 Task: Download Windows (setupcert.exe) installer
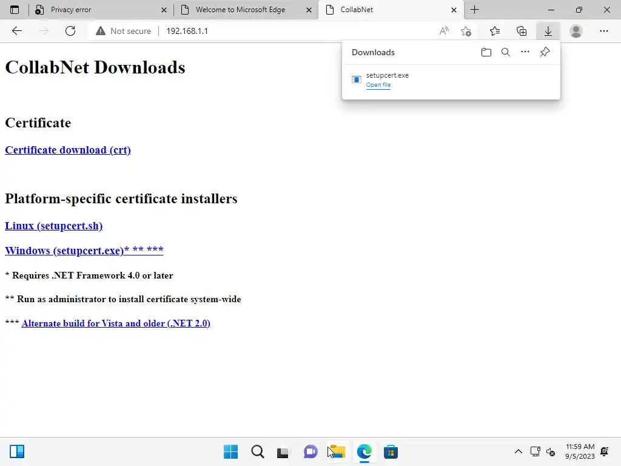coord(84,251)
